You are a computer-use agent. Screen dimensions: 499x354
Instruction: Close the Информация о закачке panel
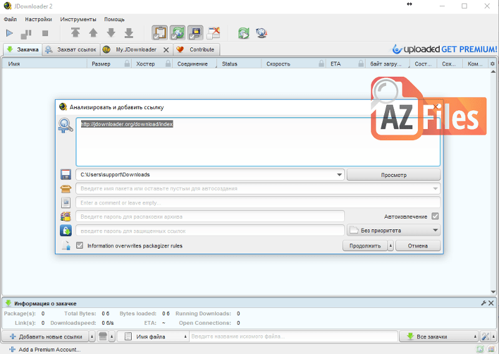point(491,303)
